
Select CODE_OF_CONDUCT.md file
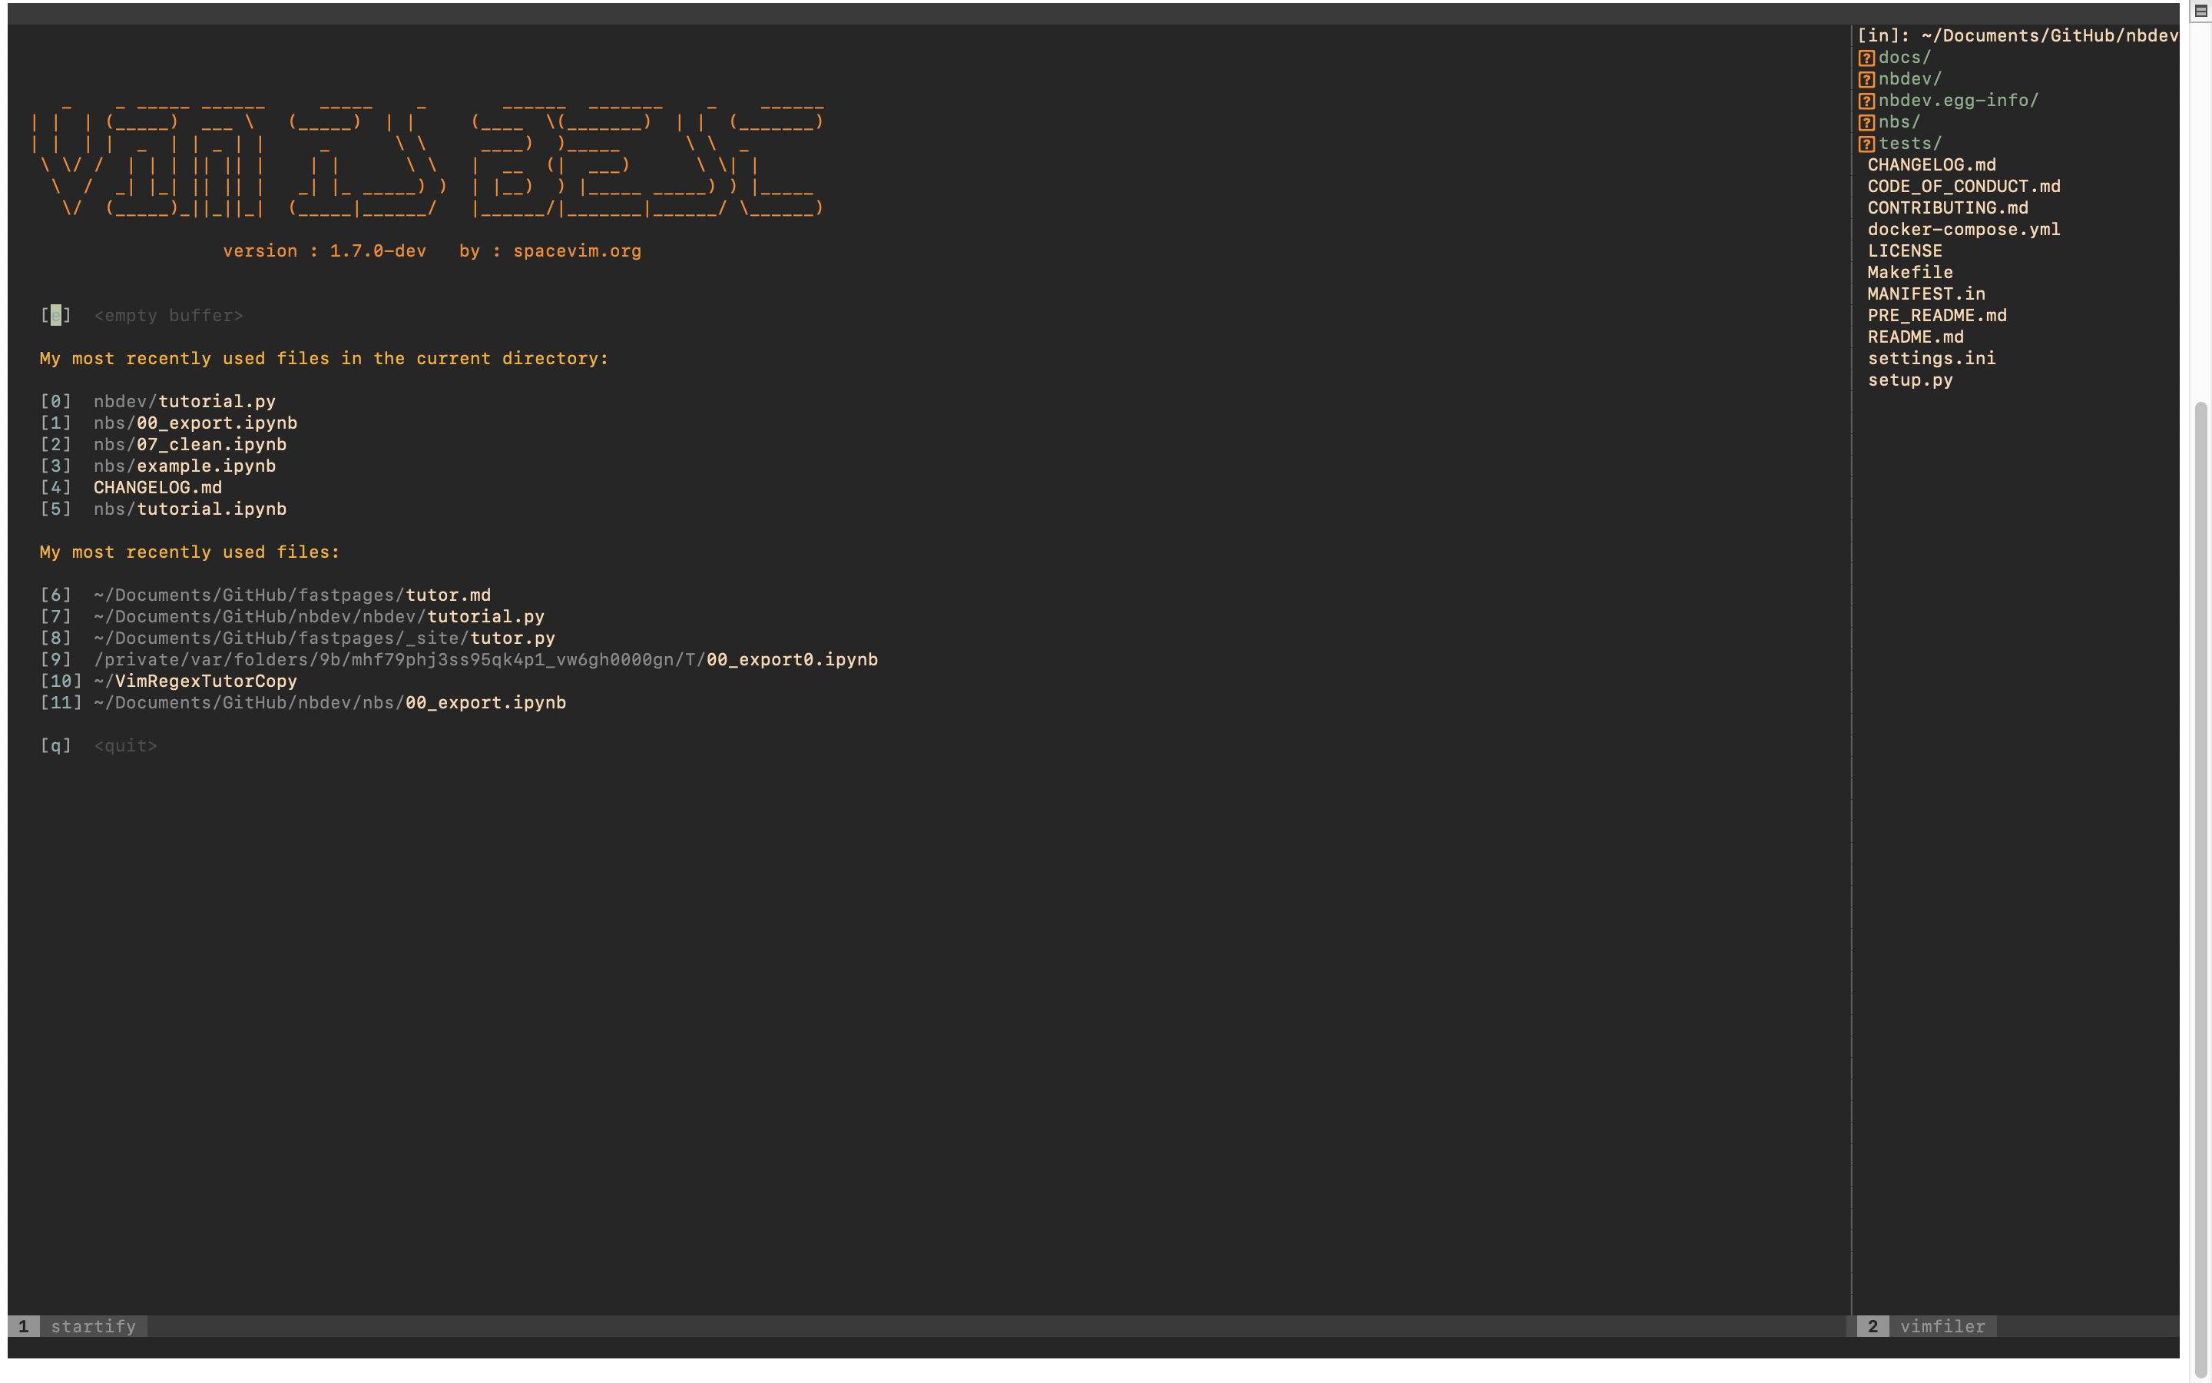pos(1963,187)
